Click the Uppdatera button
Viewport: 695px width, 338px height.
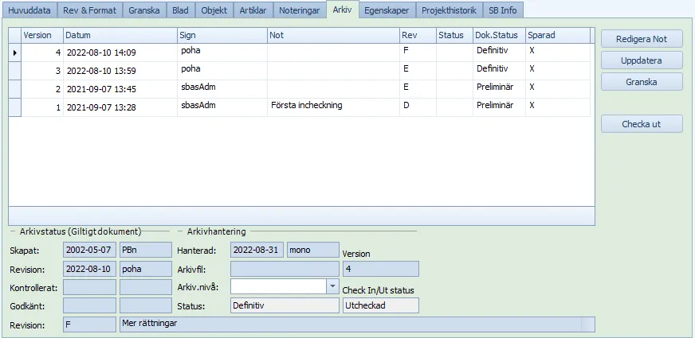coord(642,60)
